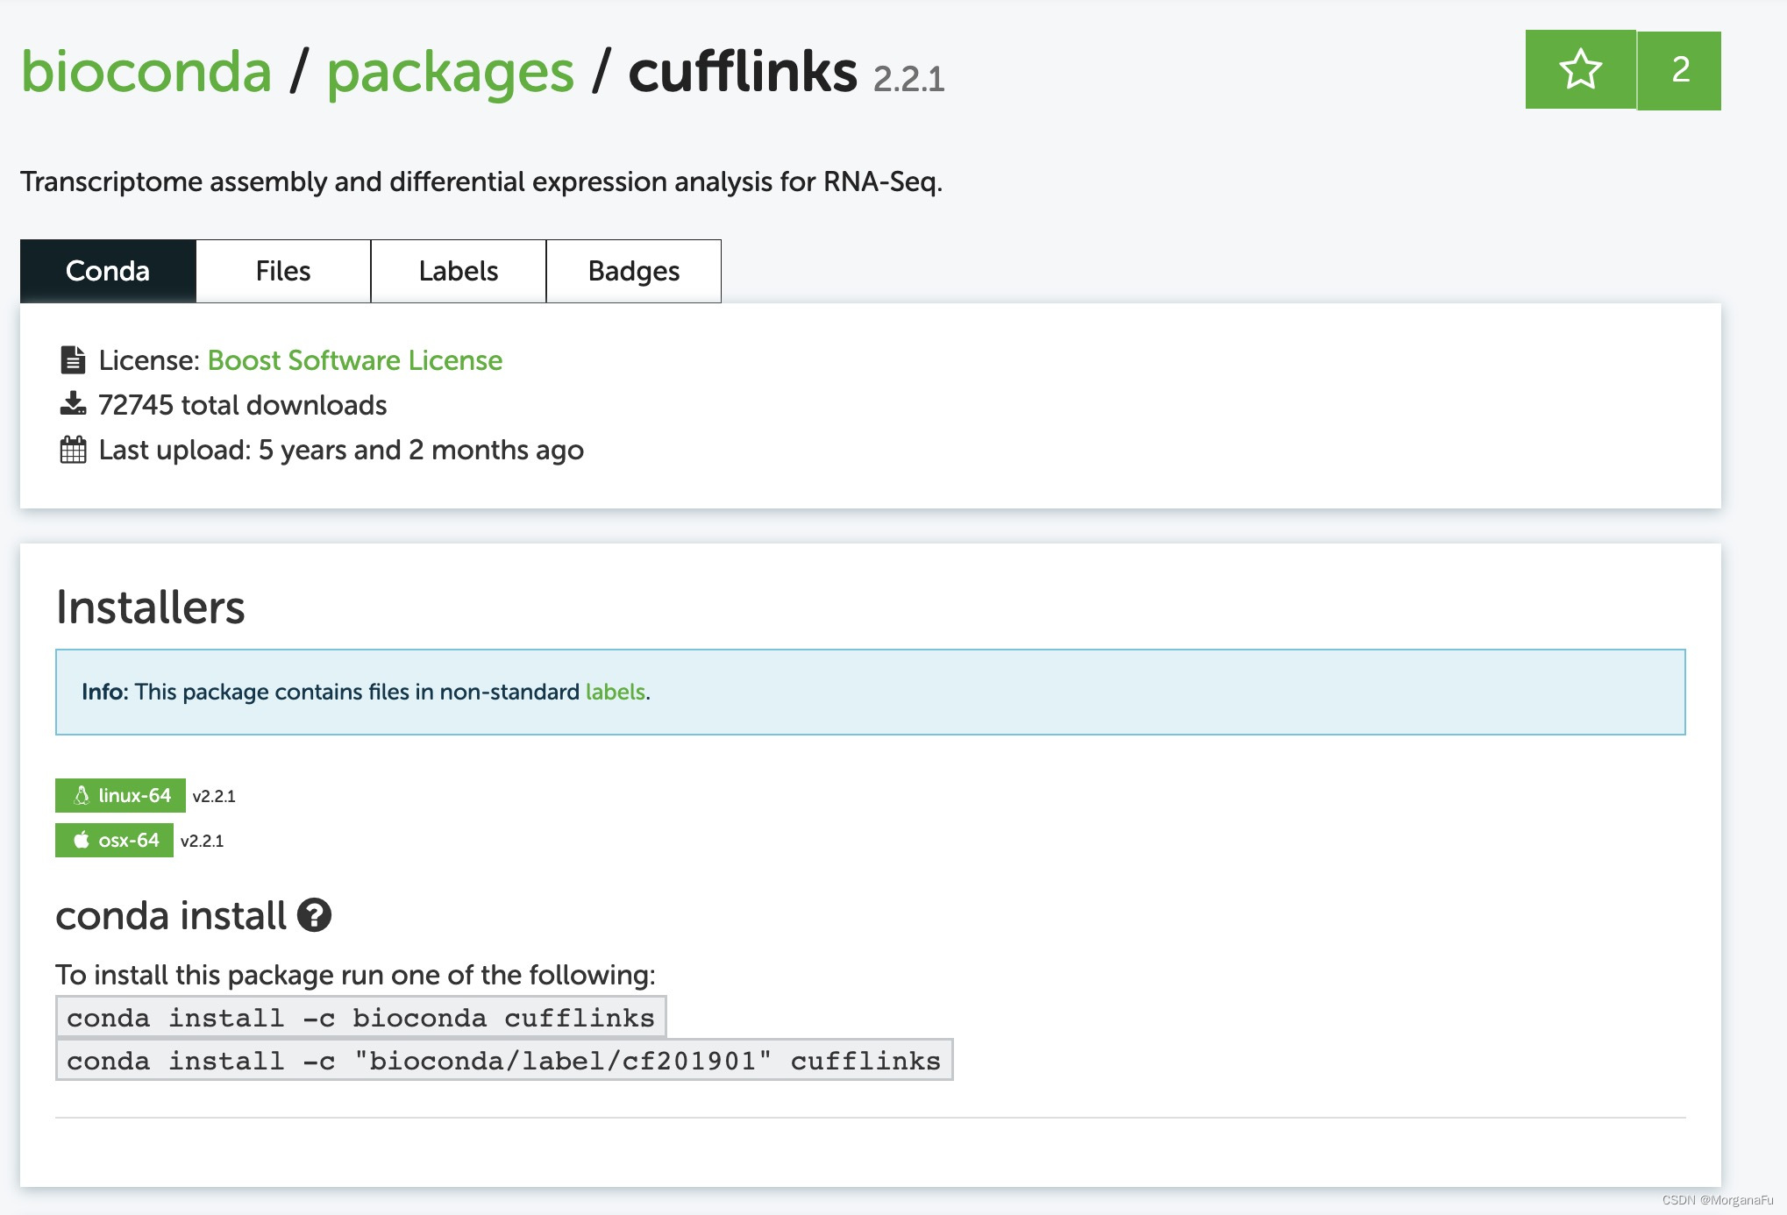Click the linux-64 penguin badge
1787x1215 pixels.
pos(120,795)
